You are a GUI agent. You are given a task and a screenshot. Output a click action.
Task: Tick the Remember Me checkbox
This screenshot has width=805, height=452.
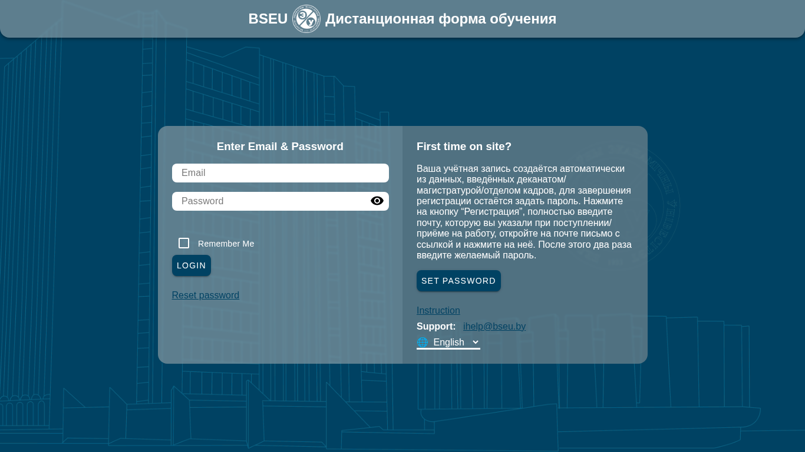click(x=184, y=243)
